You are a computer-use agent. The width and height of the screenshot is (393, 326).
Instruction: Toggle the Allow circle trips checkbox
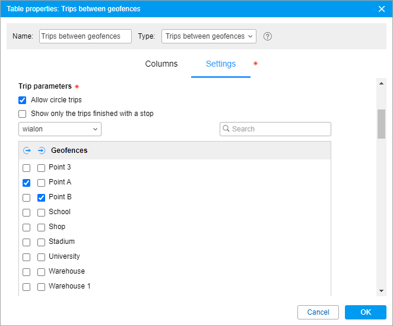[x=23, y=100]
